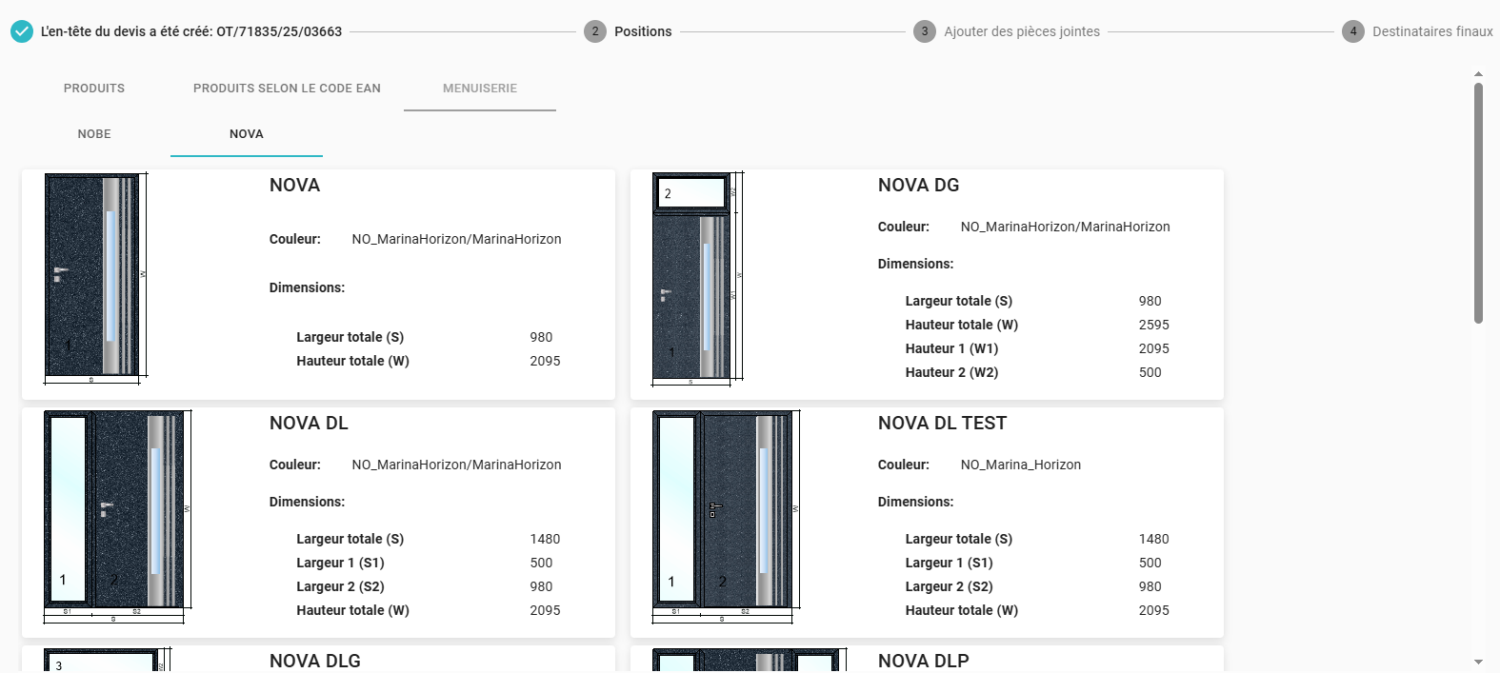This screenshot has width=1500, height=673.
Task: Click the scrollbar down arrow
Action: [1478, 662]
